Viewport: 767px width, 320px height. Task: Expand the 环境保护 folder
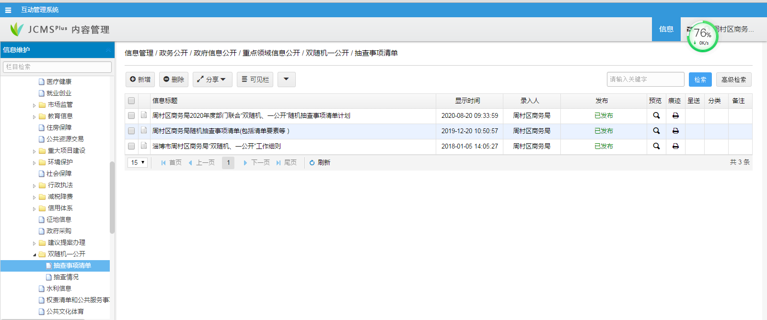35,162
